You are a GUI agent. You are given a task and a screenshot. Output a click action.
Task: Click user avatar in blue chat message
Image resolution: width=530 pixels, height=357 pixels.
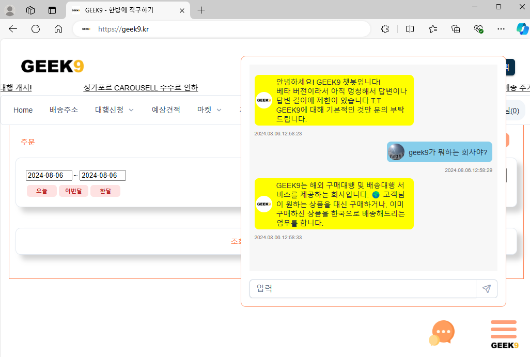point(396,152)
